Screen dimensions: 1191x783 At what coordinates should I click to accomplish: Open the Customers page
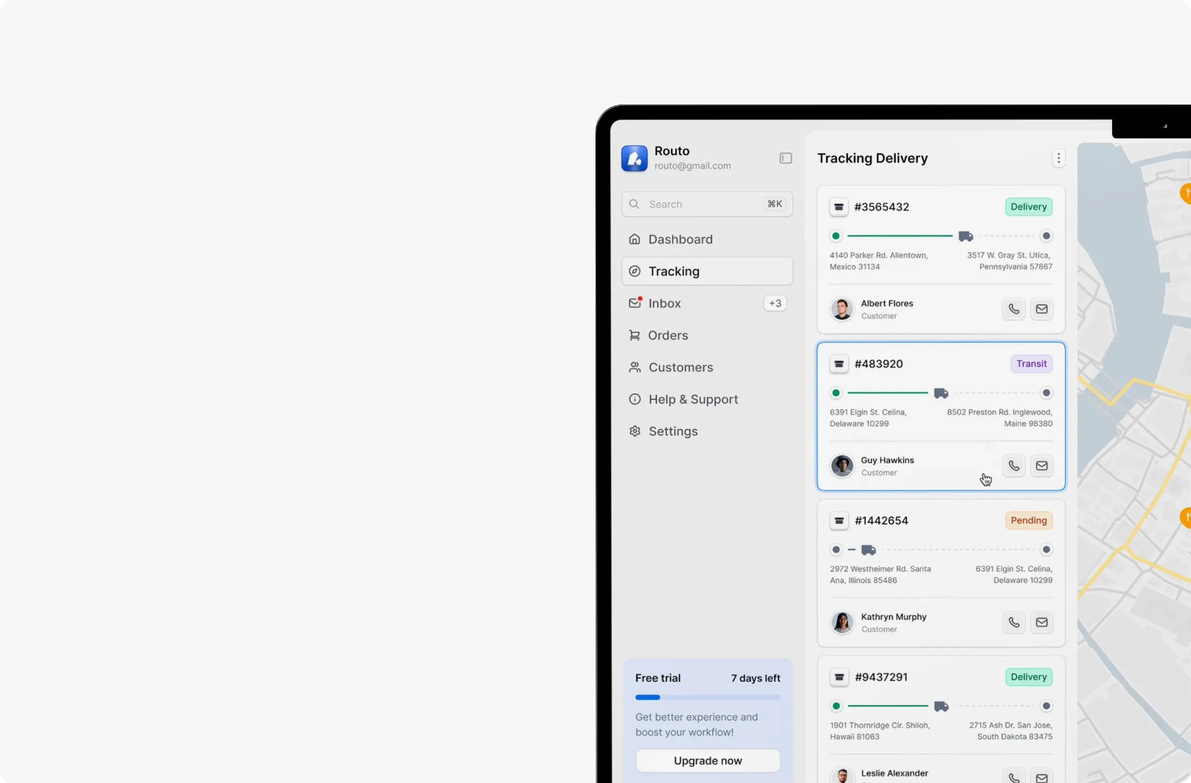tap(707, 367)
